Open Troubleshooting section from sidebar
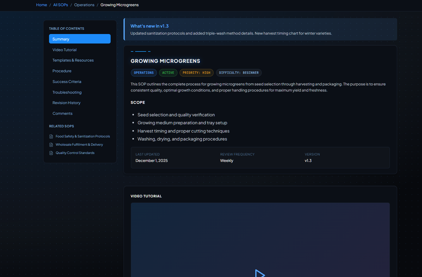This screenshot has height=277, width=422. (x=67, y=92)
